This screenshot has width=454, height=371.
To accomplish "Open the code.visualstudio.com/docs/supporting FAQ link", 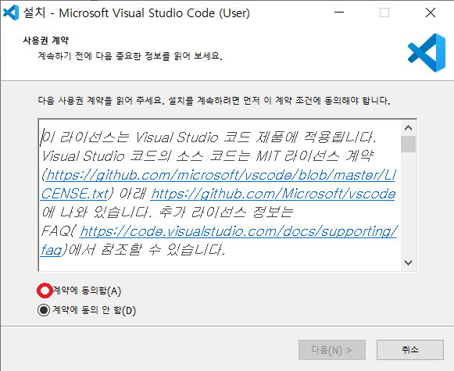I will pyautogui.click(x=238, y=231).
